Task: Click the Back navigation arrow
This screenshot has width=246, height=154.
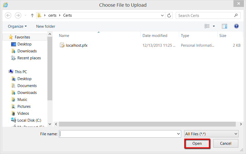Action: (x=8, y=15)
